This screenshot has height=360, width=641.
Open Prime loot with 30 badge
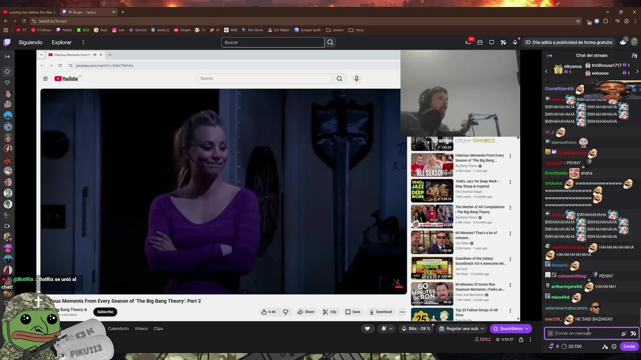469,42
